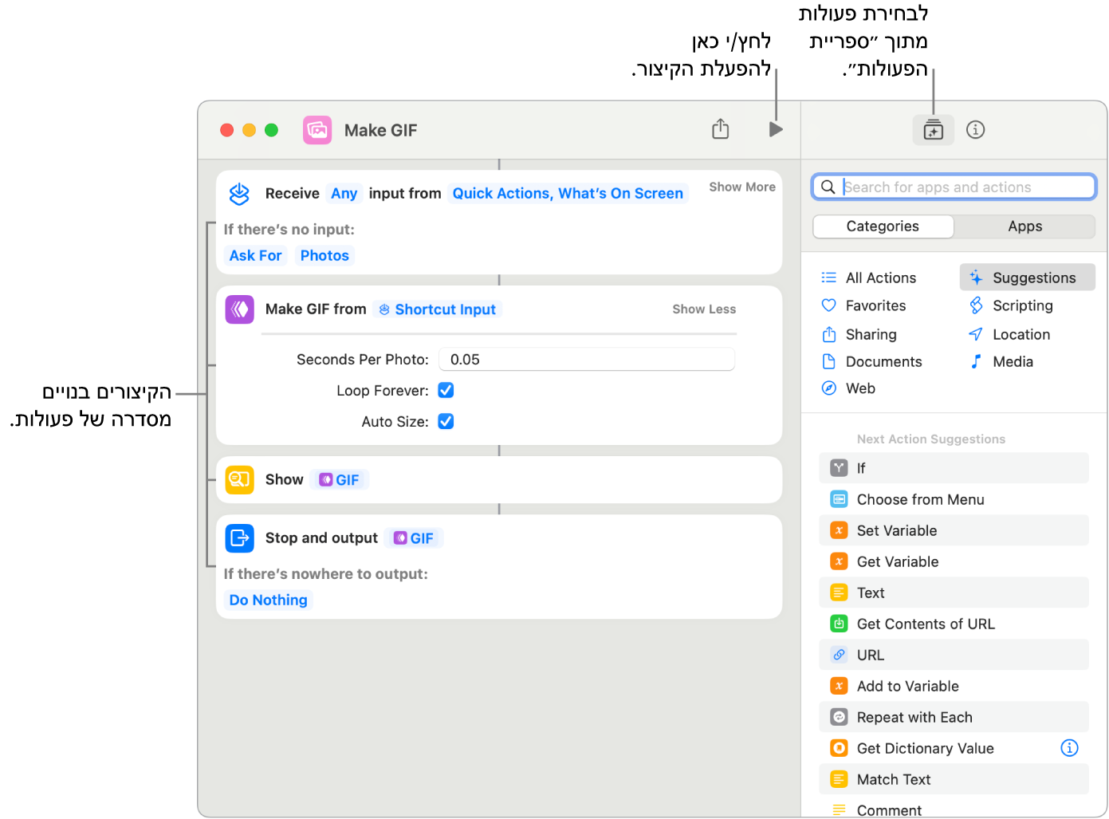Add the Comment action from suggestions

point(954,809)
